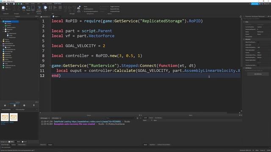
Task: Open the Find binoculars tool
Action: click(x=24, y=8)
